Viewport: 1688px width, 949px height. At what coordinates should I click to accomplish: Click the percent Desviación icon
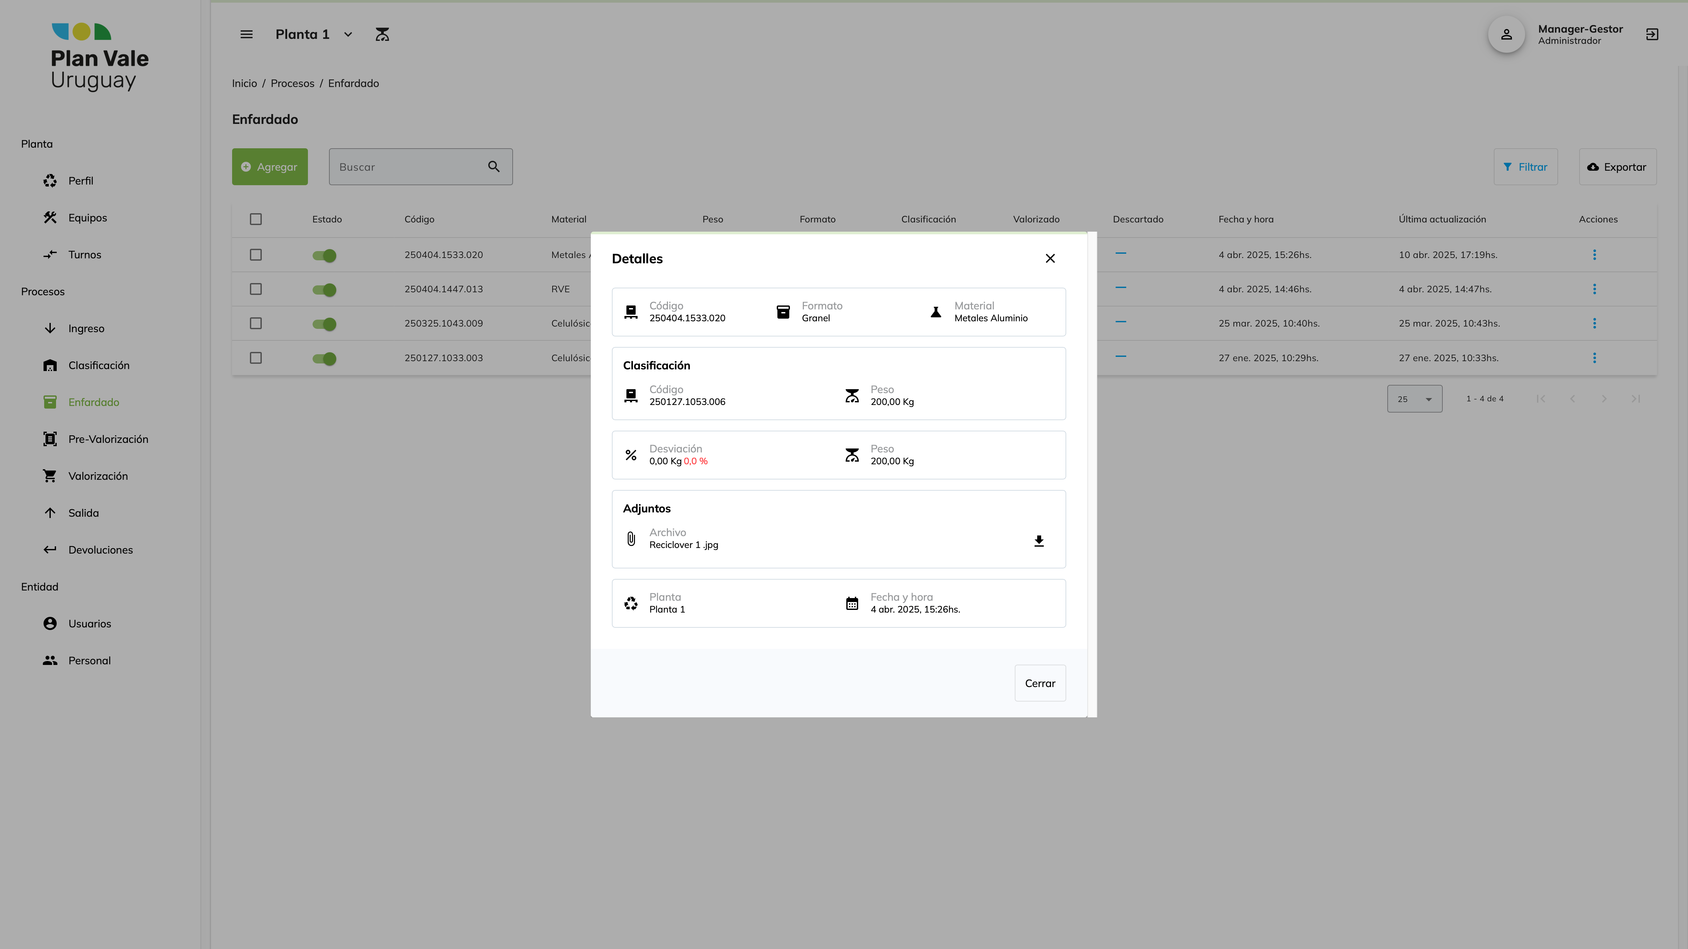630,455
